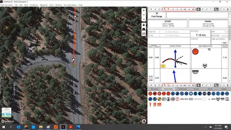This screenshot has width=231, height=130.
Task: Click the L-shaped track tool in top toolbar
Action: tap(216, 9)
